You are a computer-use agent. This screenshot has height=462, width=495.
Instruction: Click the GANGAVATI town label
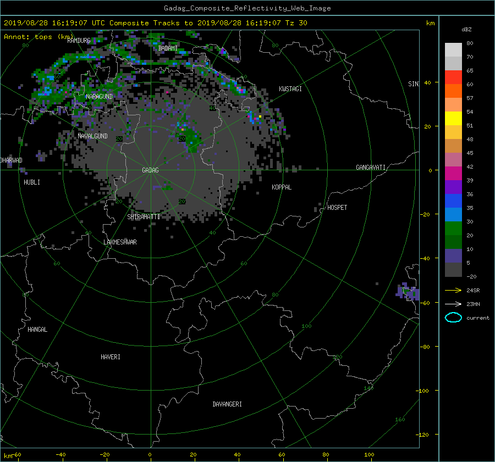pyautogui.click(x=371, y=168)
